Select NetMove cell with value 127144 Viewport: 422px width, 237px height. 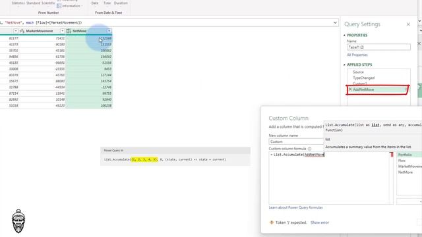pos(89,75)
